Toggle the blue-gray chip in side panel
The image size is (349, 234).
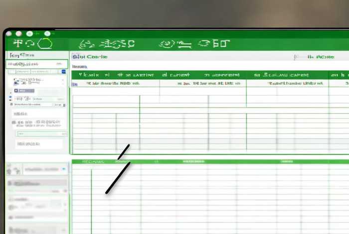[24, 91]
